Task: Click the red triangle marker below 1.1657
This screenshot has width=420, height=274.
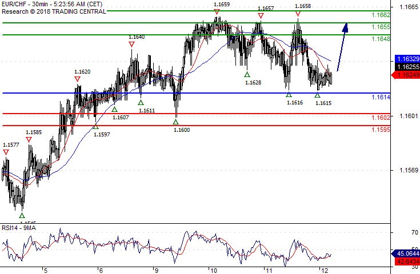Action: point(261,16)
